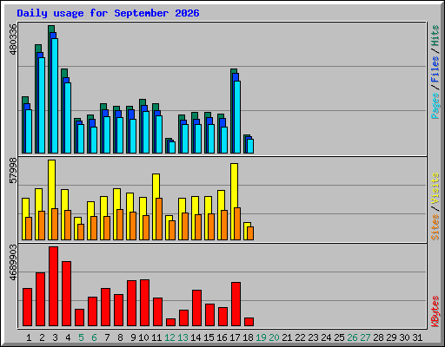The height and width of the screenshot is (347, 445).
Task: Select the orange Sites bar for day 11
Action: [159, 219]
